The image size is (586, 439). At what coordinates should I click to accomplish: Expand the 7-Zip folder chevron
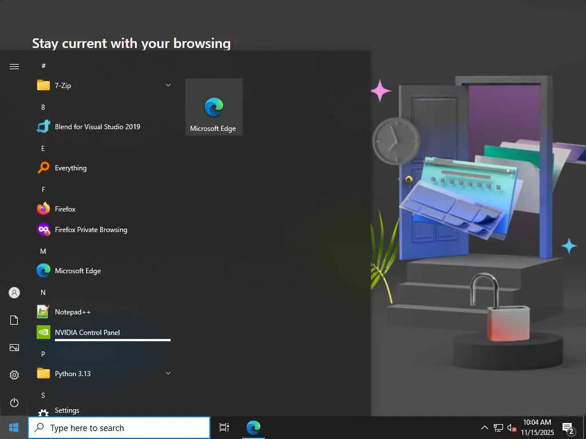coord(168,86)
